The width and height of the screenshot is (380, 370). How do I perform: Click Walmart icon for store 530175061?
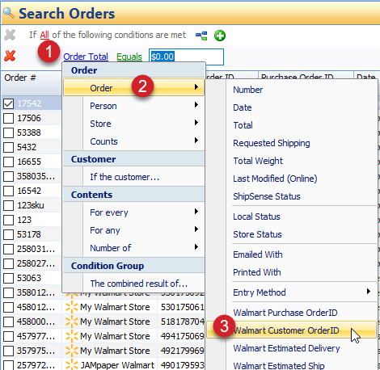coord(72,307)
